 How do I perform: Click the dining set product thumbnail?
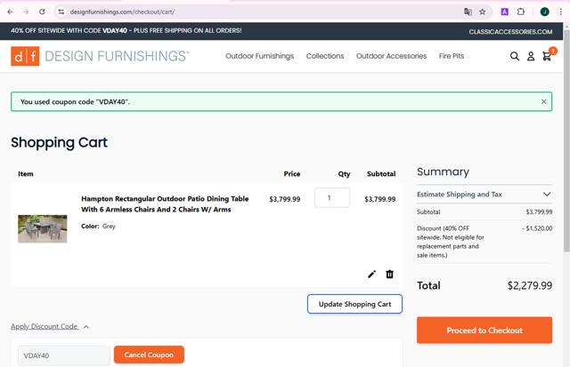click(x=43, y=229)
